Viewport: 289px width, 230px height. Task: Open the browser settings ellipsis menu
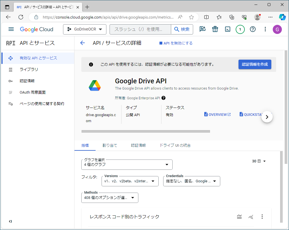point(270,17)
